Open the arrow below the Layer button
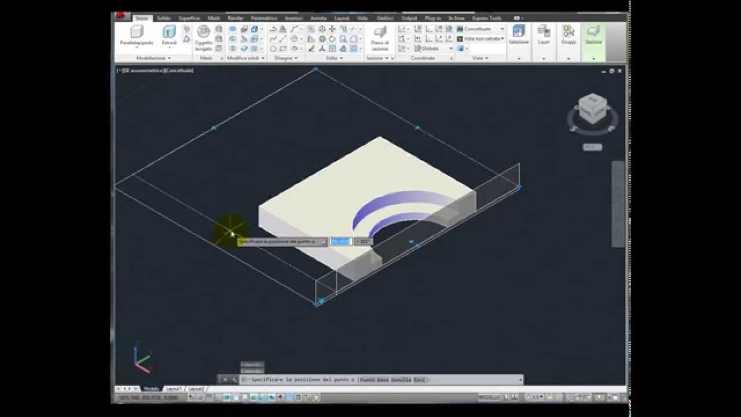The width and height of the screenshot is (741, 417). (x=544, y=58)
